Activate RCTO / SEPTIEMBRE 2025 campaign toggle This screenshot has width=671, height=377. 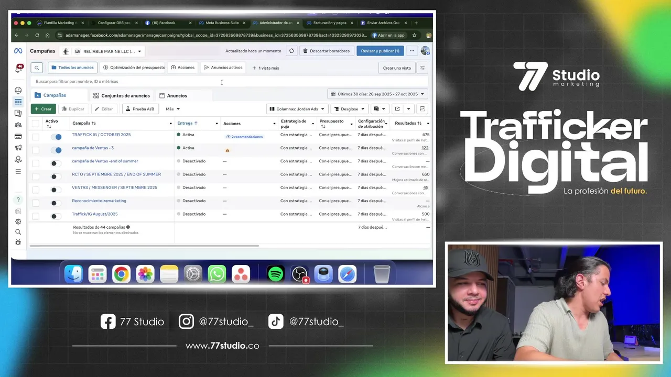(x=56, y=176)
